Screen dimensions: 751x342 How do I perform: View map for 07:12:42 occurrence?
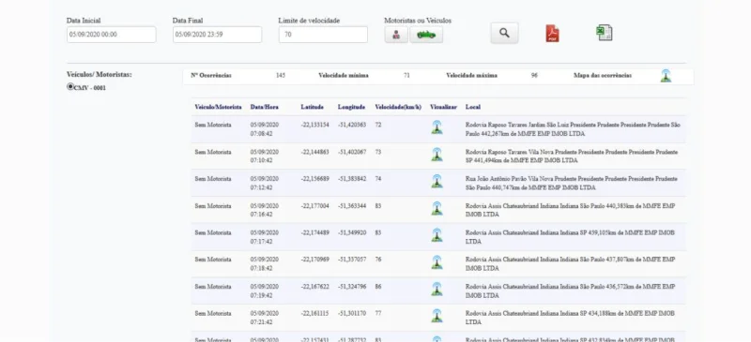[x=437, y=181]
